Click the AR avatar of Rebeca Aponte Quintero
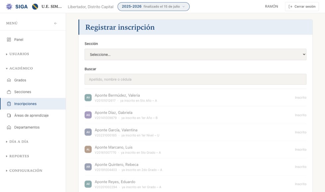325x192 pixels. coord(88,167)
